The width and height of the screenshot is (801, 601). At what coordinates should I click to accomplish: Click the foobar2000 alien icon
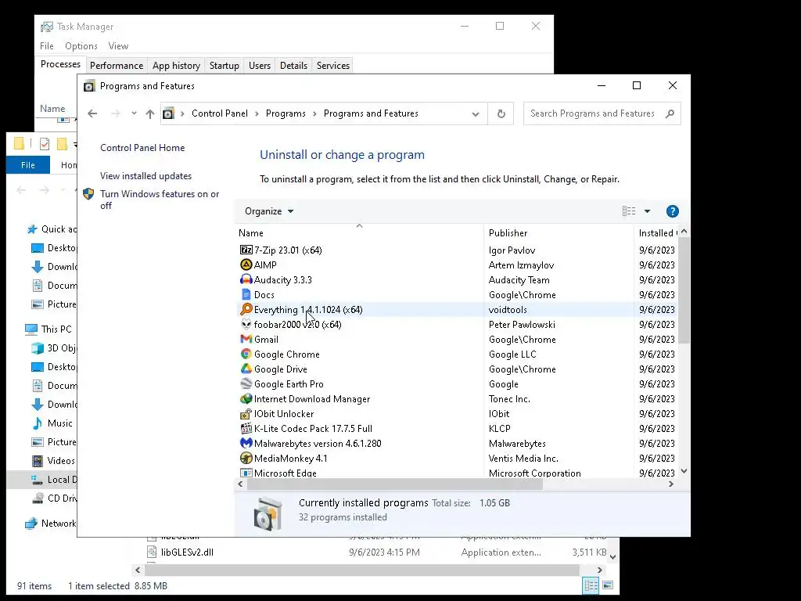click(246, 324)
